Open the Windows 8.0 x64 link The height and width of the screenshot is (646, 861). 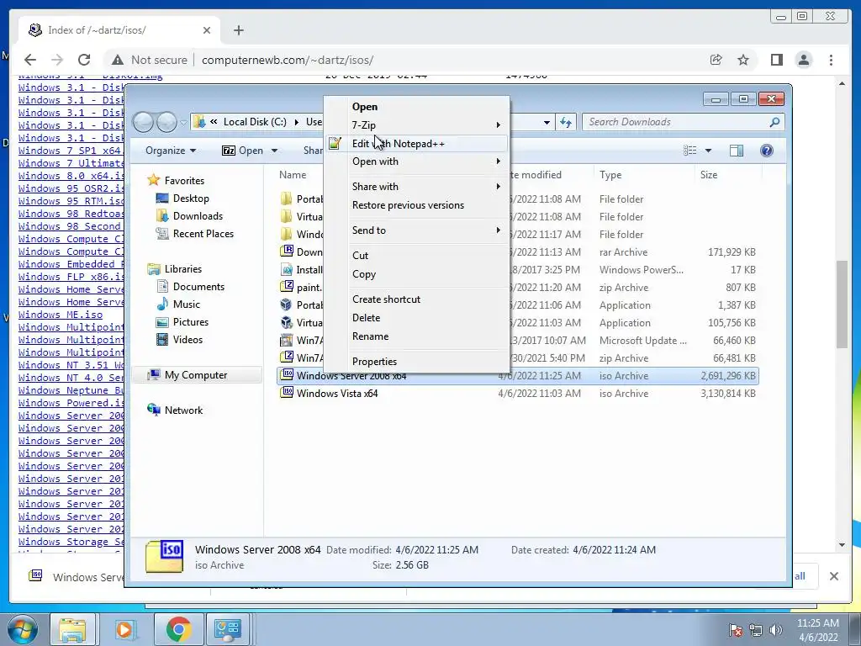click(71, 176)
